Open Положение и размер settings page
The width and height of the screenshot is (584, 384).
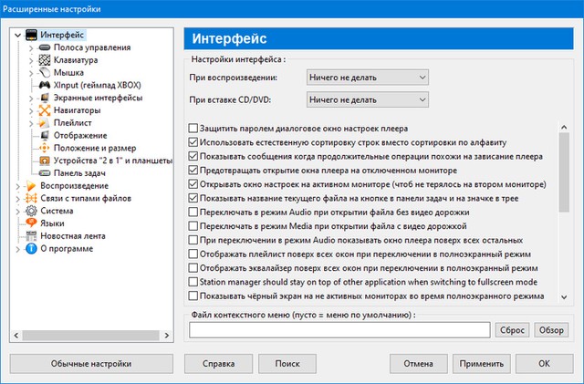point(95,149)
